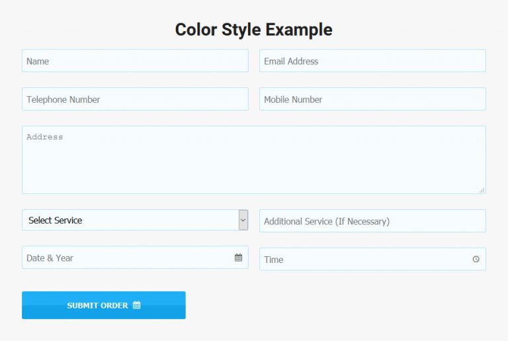This screenshot has width=508, height=341.
Task: Click the calendar icon on Submit Order button
Action: click(x=137, y=305)
